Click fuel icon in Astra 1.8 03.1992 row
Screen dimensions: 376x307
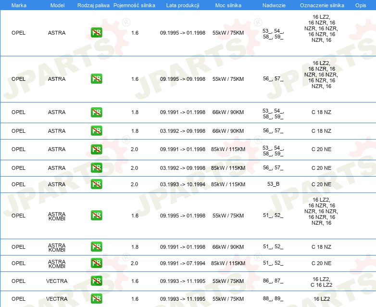coord(96,130)
